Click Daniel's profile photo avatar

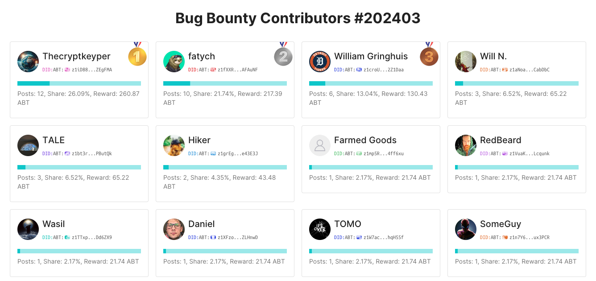174,229
